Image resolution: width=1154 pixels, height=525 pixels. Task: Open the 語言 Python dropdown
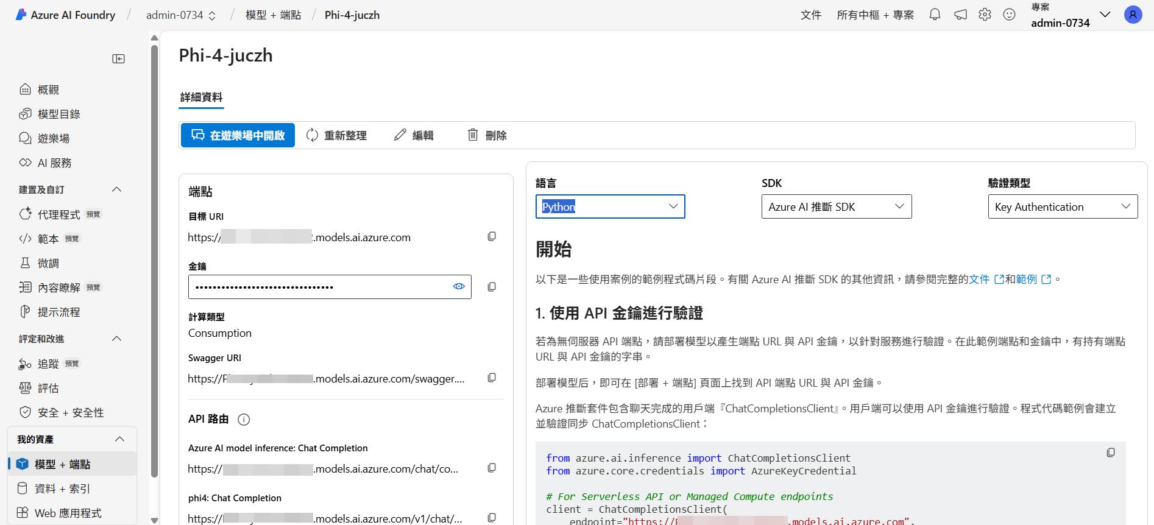(x=610, y=206)
